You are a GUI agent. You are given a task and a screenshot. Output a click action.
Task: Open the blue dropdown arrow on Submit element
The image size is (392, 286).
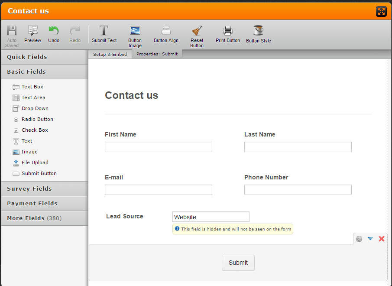click(x=370, y=239)
